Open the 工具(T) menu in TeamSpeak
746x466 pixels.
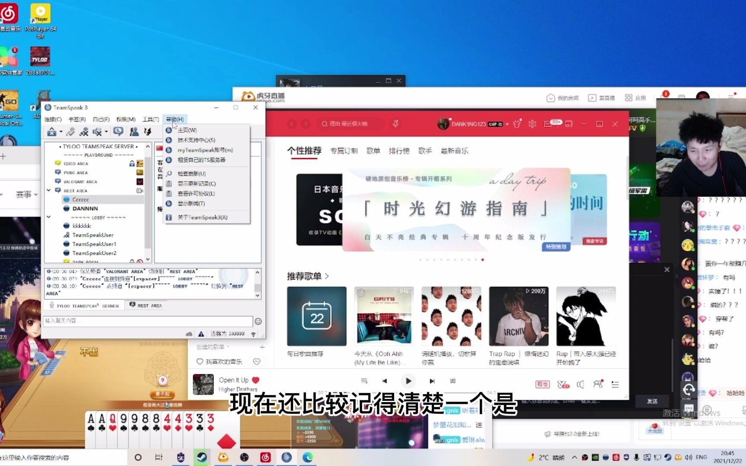[x=151, y=120]
